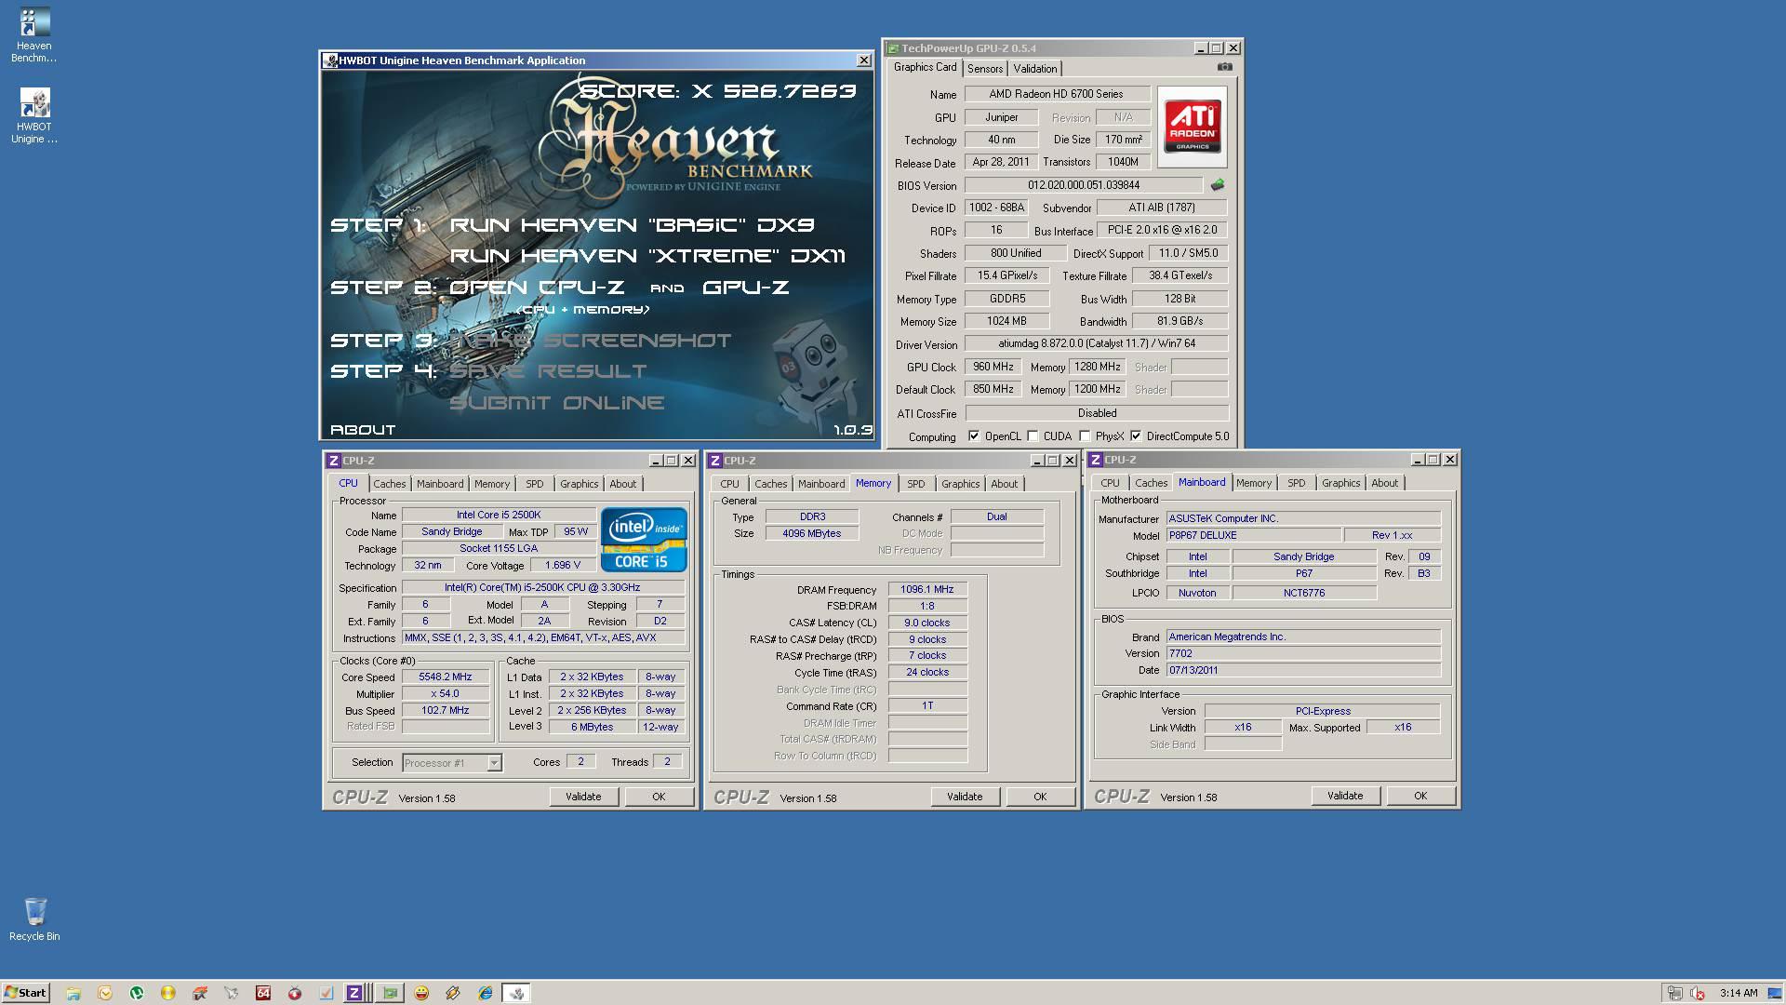The image size is (1786, 1005).
Task: Launch uTorrent from the taskbar
Action: coord(137,993)
